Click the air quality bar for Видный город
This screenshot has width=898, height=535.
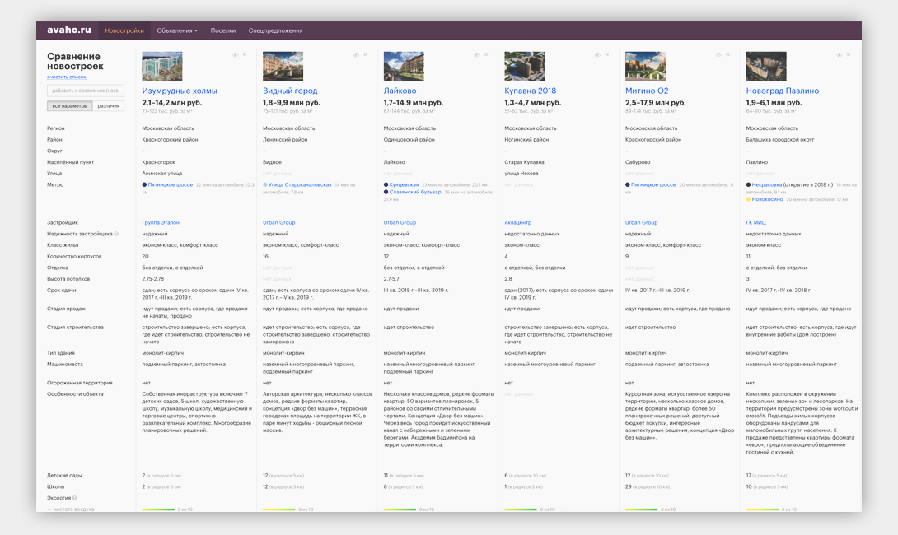pos(279,509)
